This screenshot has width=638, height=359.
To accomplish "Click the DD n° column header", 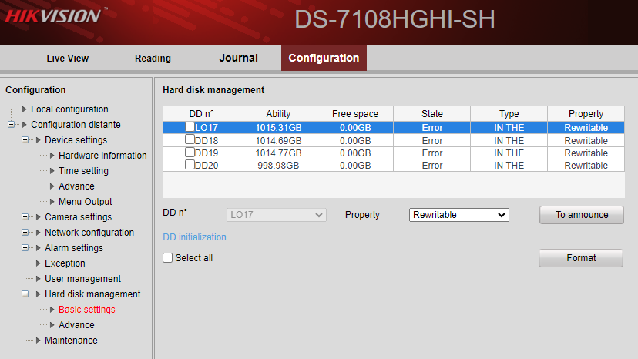I will (x=201, y=113).
